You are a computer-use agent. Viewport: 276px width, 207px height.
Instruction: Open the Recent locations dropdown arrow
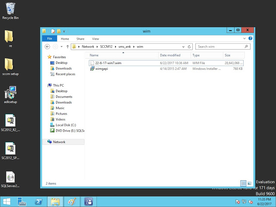pos(62,47)
